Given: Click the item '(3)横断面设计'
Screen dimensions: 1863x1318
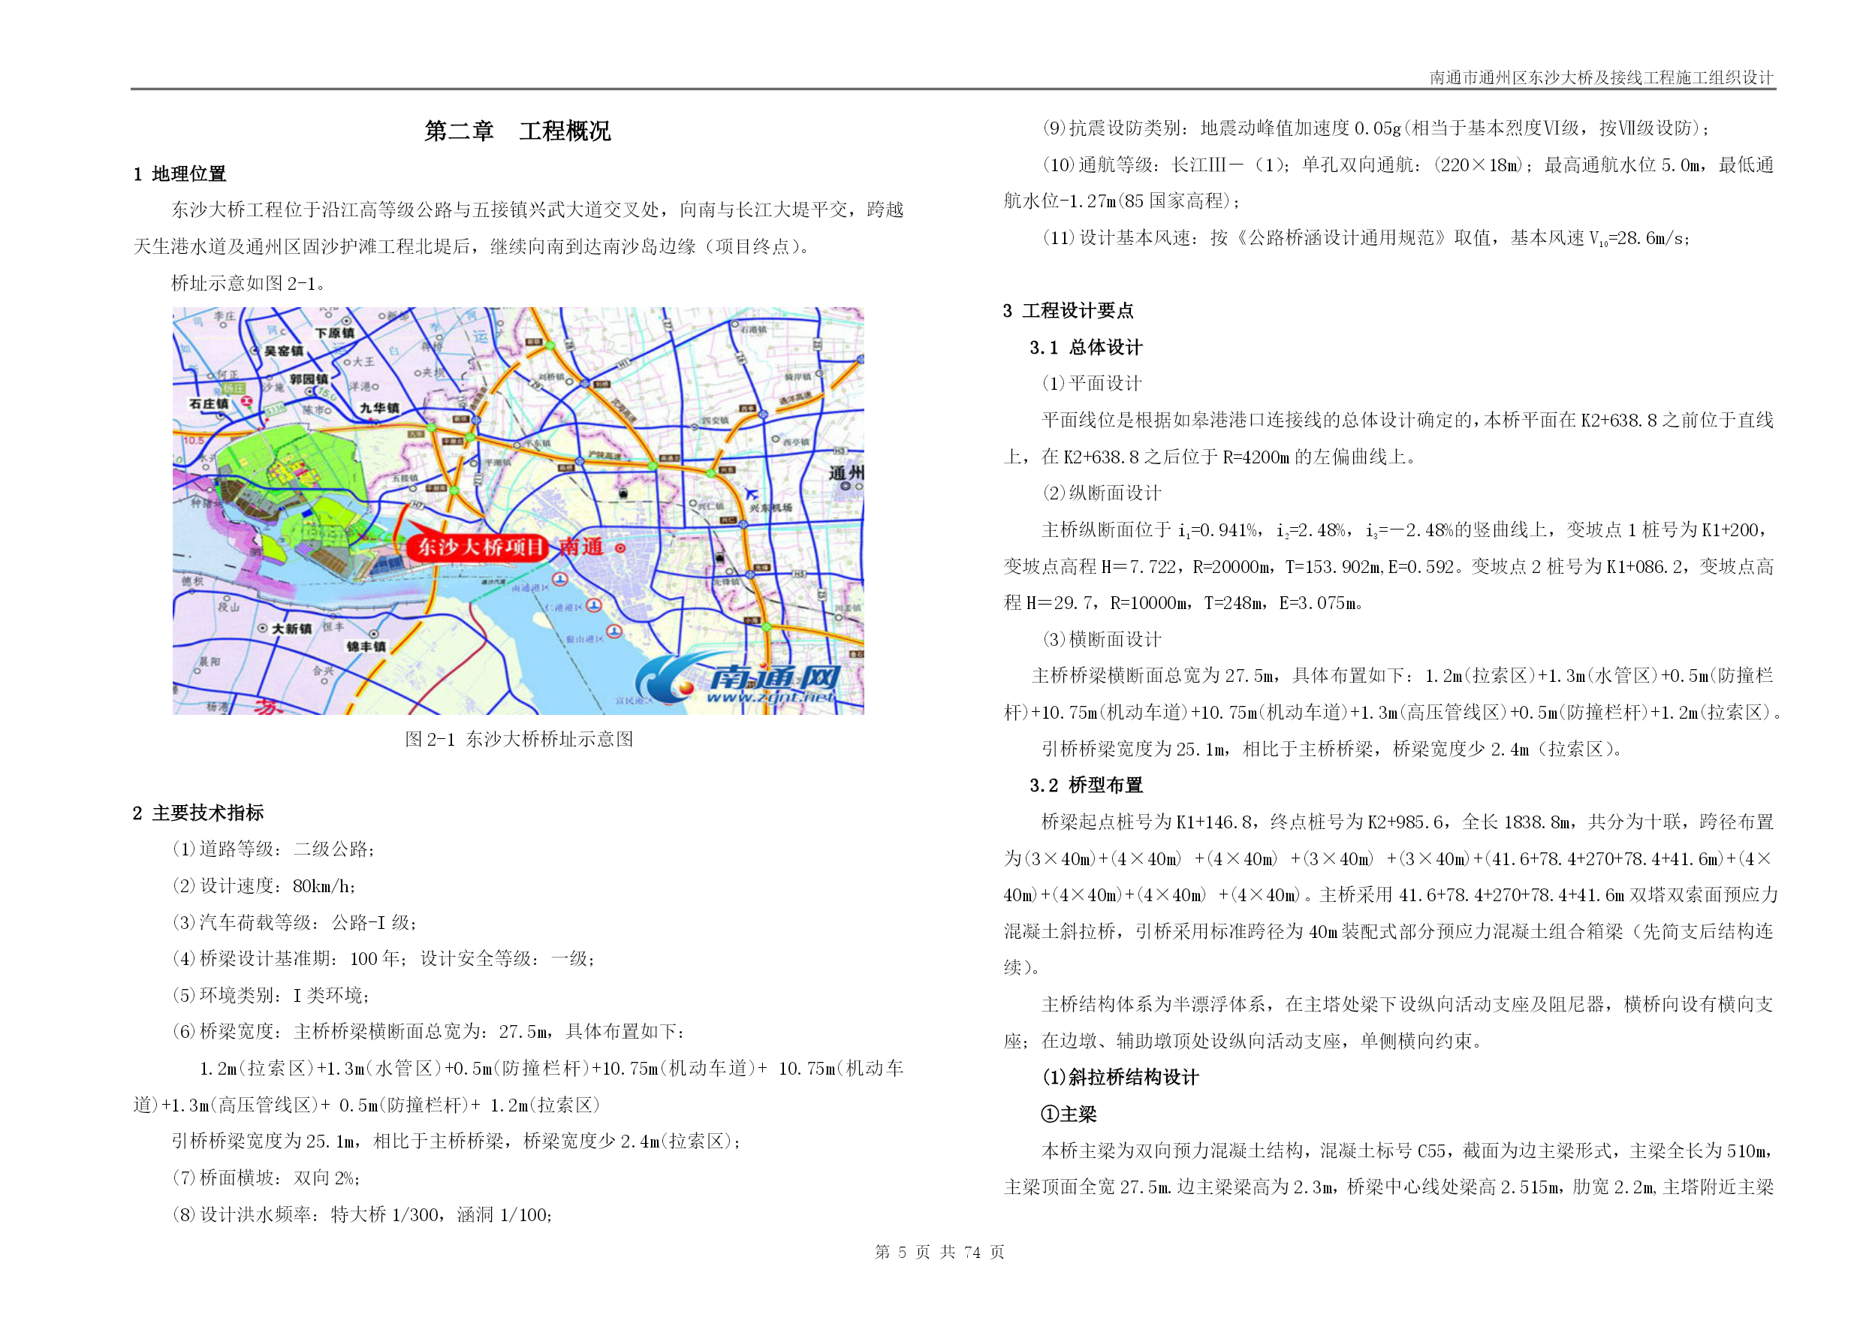Looking at the screenshot, I should (x=1102, y=640).
